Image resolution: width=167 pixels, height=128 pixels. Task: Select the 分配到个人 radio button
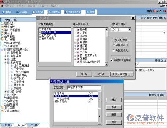pyautogui.click(x=114, y=51)
